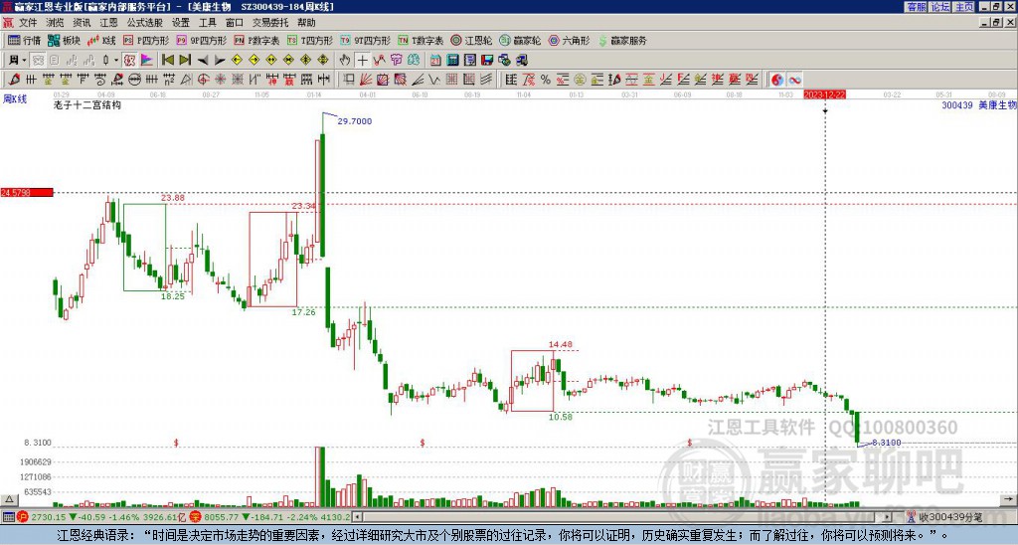Toggle the 权 rights adjustment button
This screenshot has width=1018, height=545.
click(129, 61)
